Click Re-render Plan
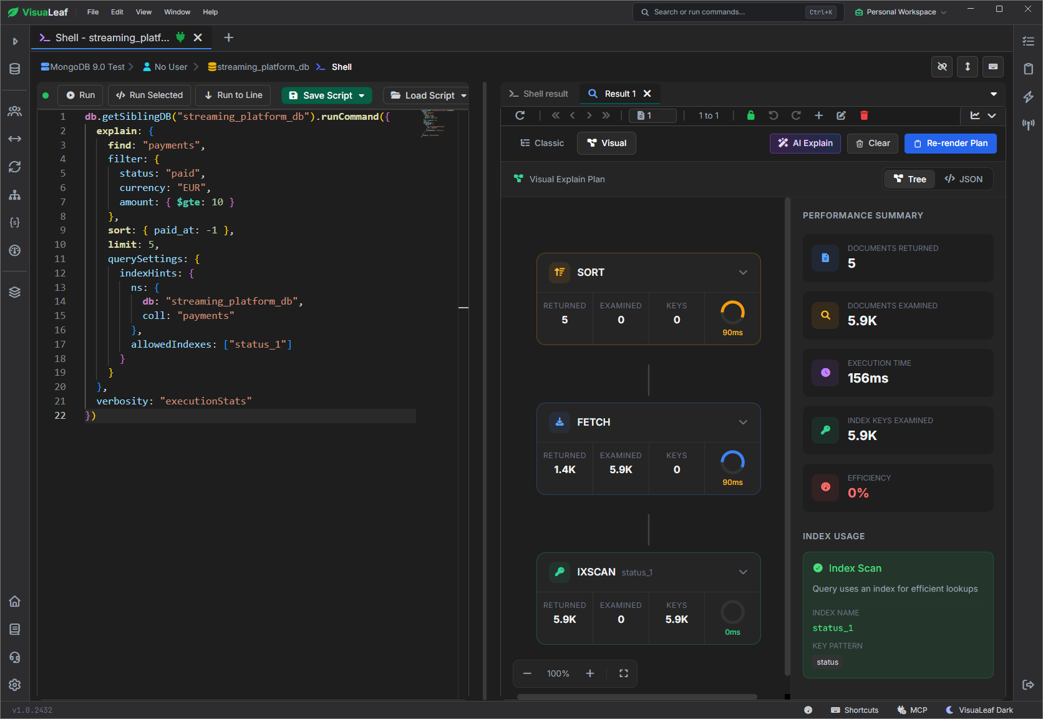 point(951,143)
